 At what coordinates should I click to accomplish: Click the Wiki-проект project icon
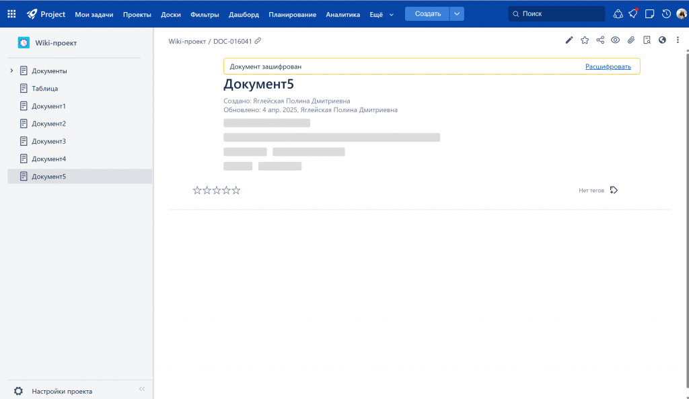[24, 42]
